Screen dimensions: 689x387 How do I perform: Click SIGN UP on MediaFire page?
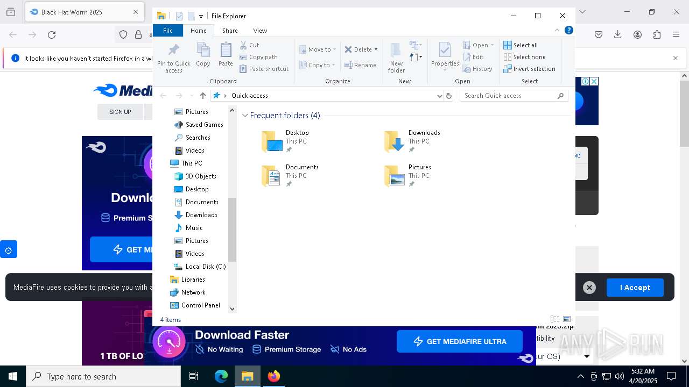(120, 112)
